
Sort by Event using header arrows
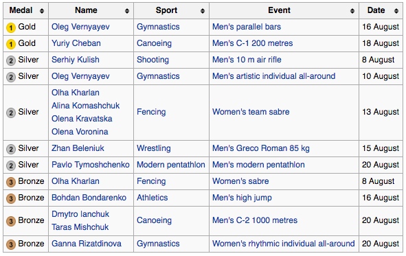coord(352,11)
